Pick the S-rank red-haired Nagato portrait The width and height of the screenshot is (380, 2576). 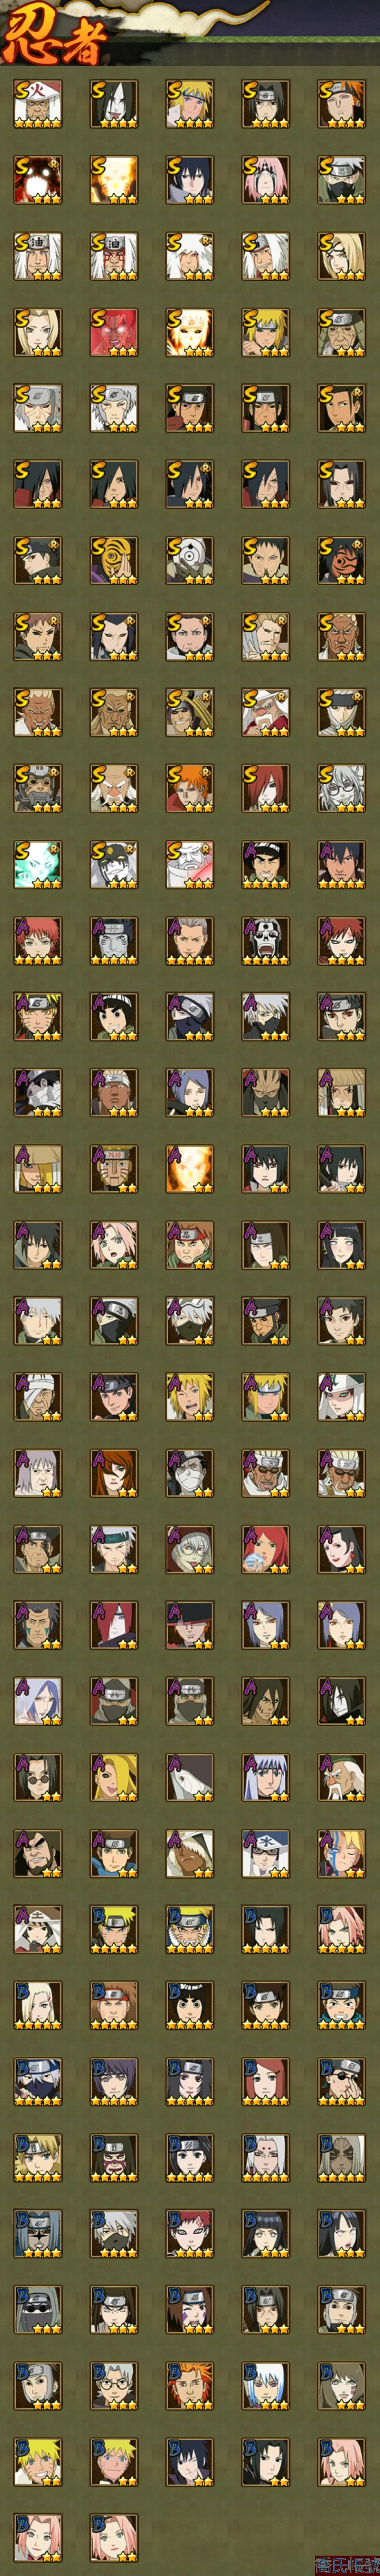(265, 788)
